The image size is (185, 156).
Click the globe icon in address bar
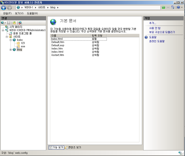(x=18, y=7)
